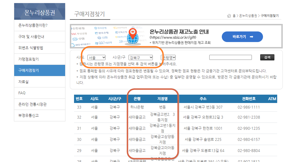The width and height of the screenshot is (300, 162).
Task: Open 온누리상품권이란? menu item
Action: coord(40,25)
